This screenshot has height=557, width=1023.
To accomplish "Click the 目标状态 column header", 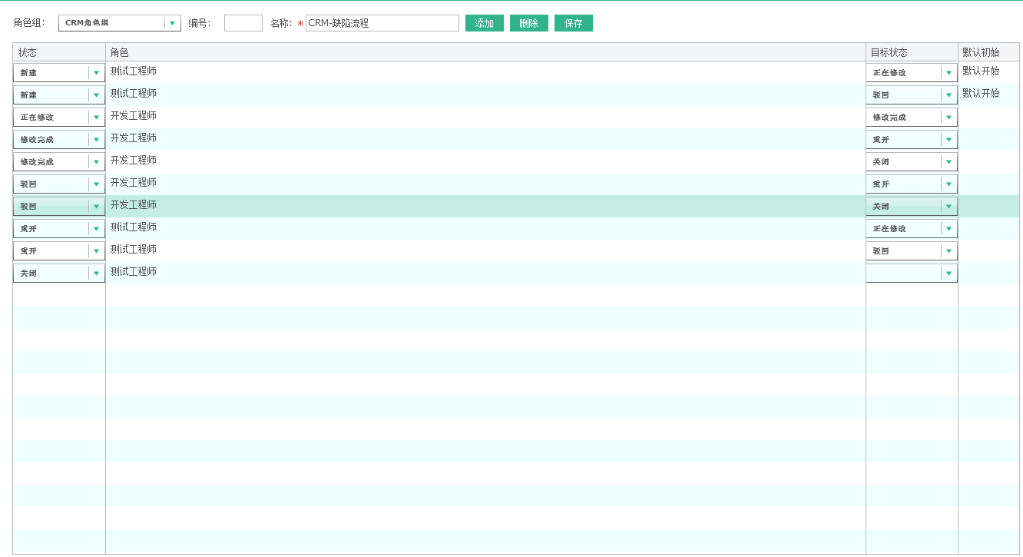I will [888, 52].
